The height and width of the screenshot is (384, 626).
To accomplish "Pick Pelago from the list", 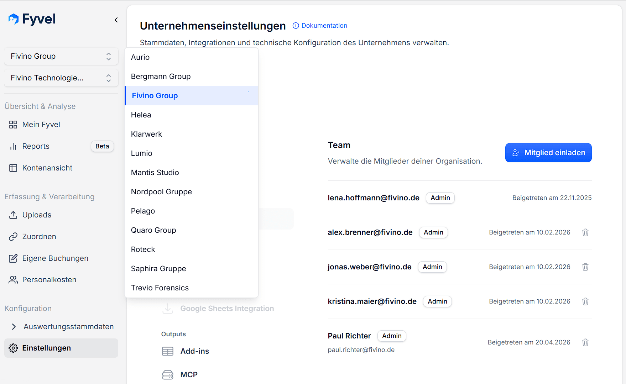I will 191,211.
